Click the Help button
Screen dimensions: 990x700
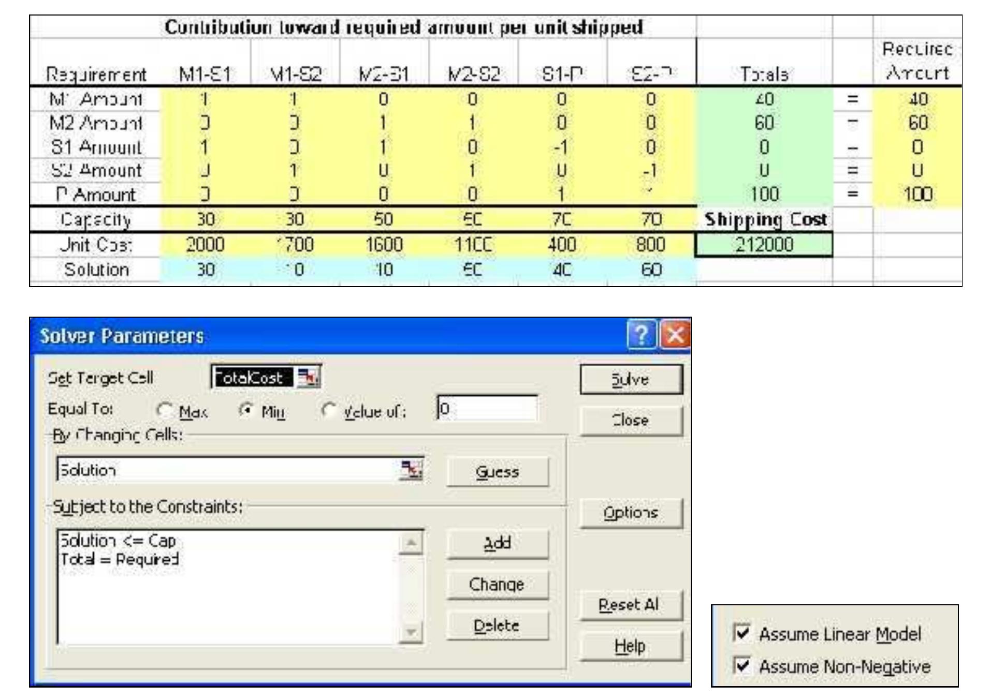pos(631,646)
